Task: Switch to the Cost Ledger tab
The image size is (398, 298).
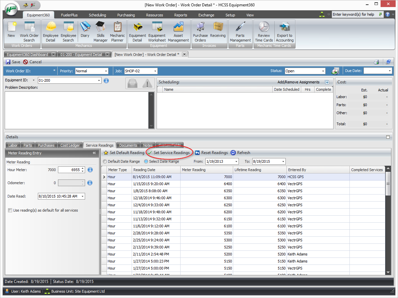Action: 70,145
